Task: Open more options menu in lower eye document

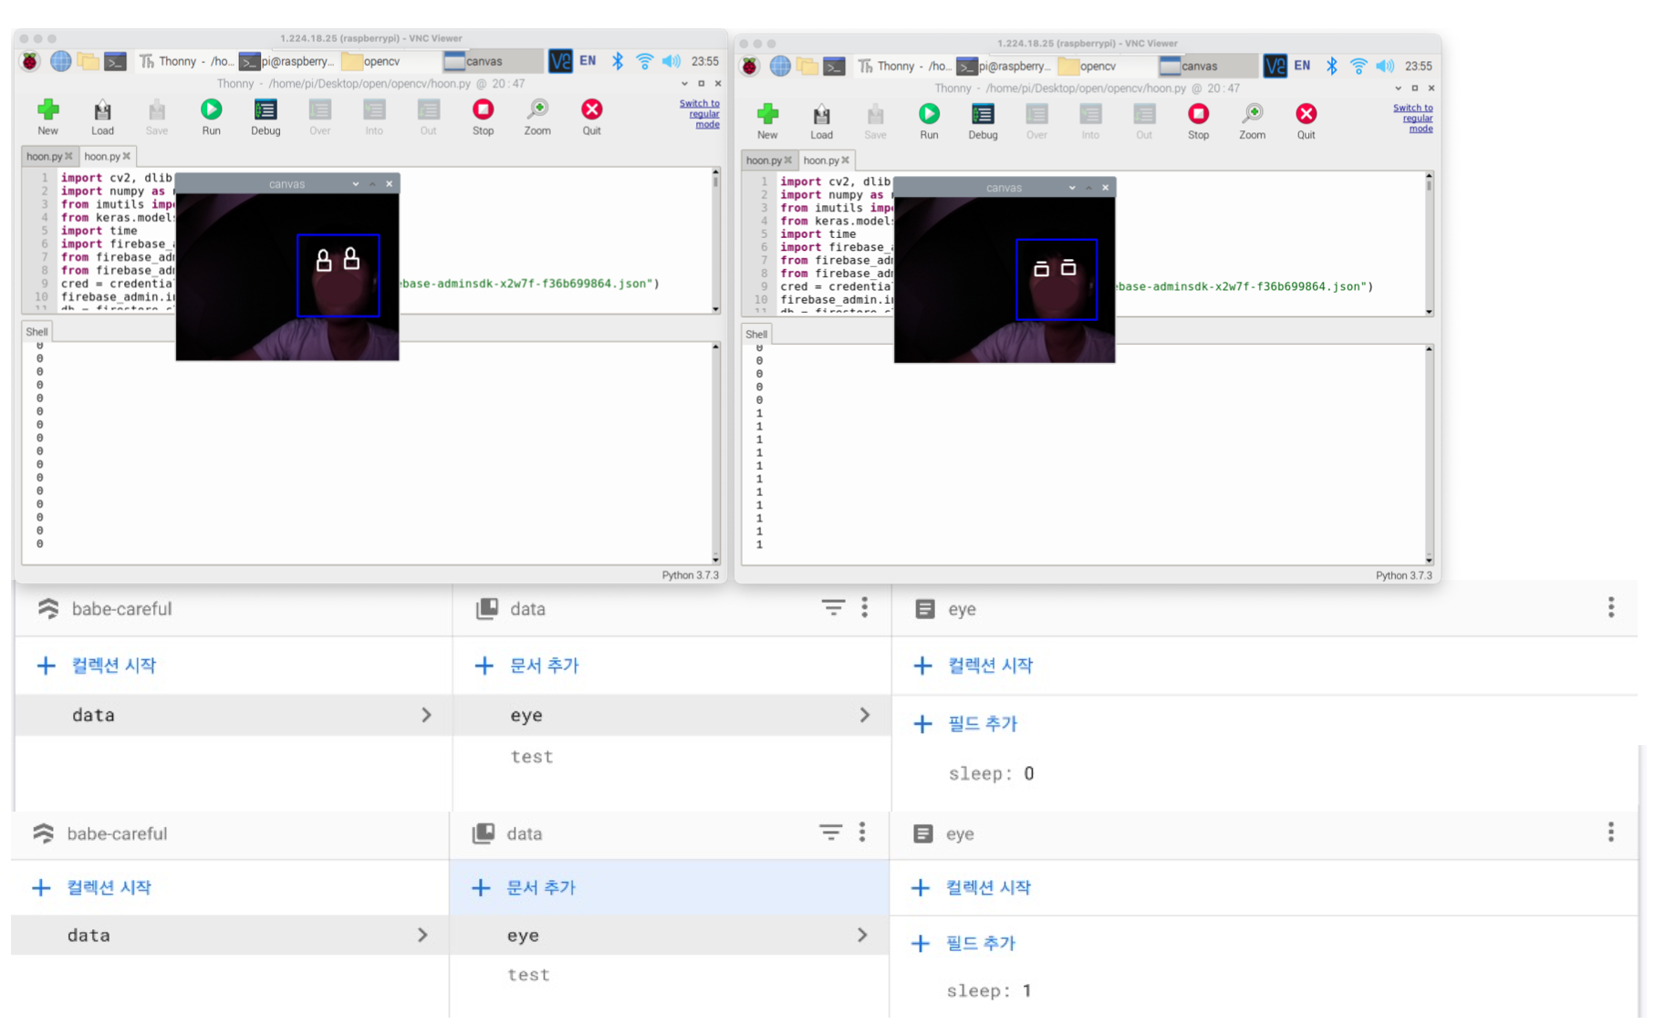Action: pyautogui.click(x=1611, y=832)
